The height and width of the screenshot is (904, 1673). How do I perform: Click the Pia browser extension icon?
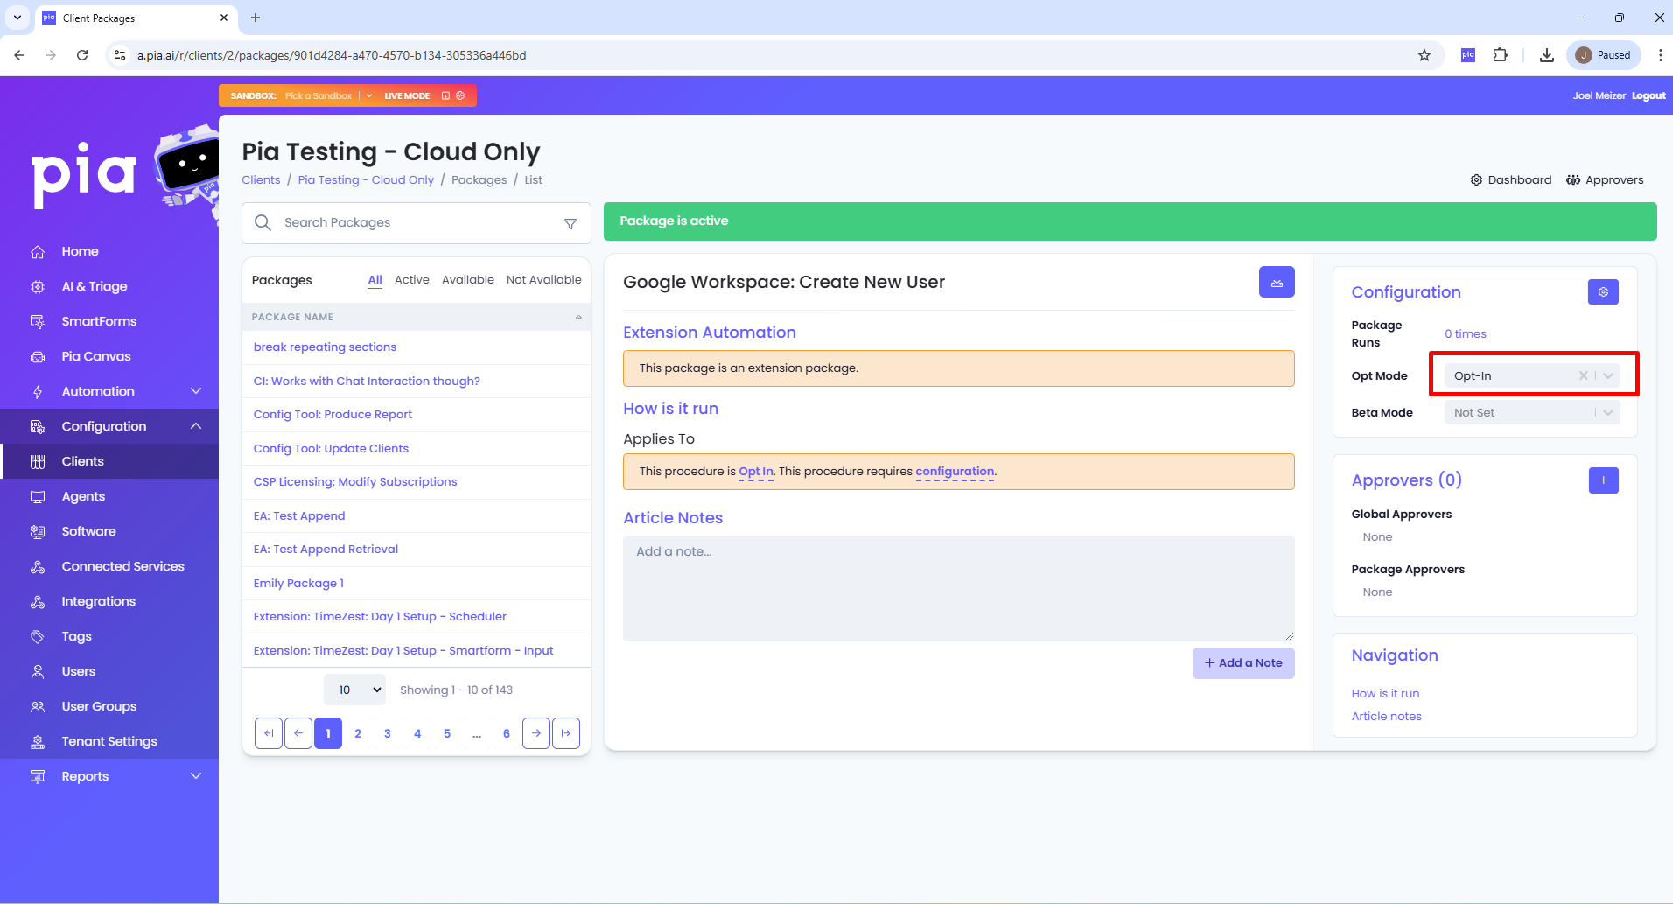[1468, 55]
